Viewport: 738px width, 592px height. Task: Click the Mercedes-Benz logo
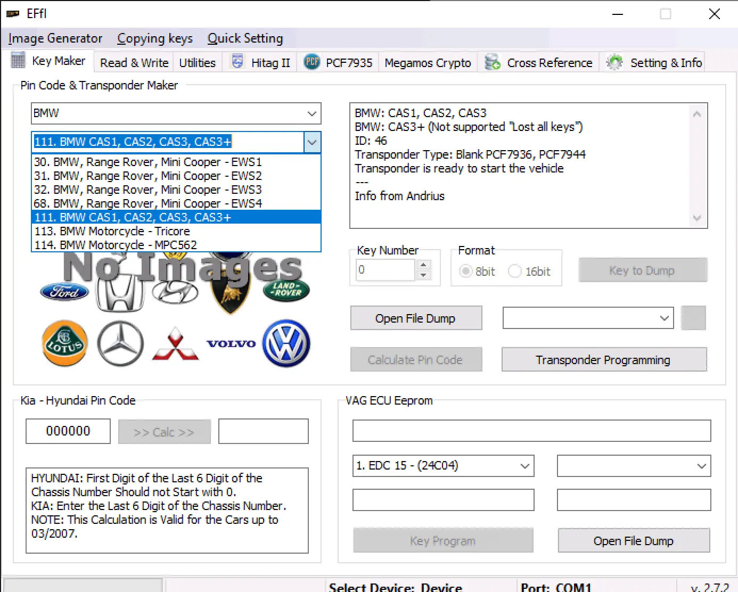coord(120,343)
